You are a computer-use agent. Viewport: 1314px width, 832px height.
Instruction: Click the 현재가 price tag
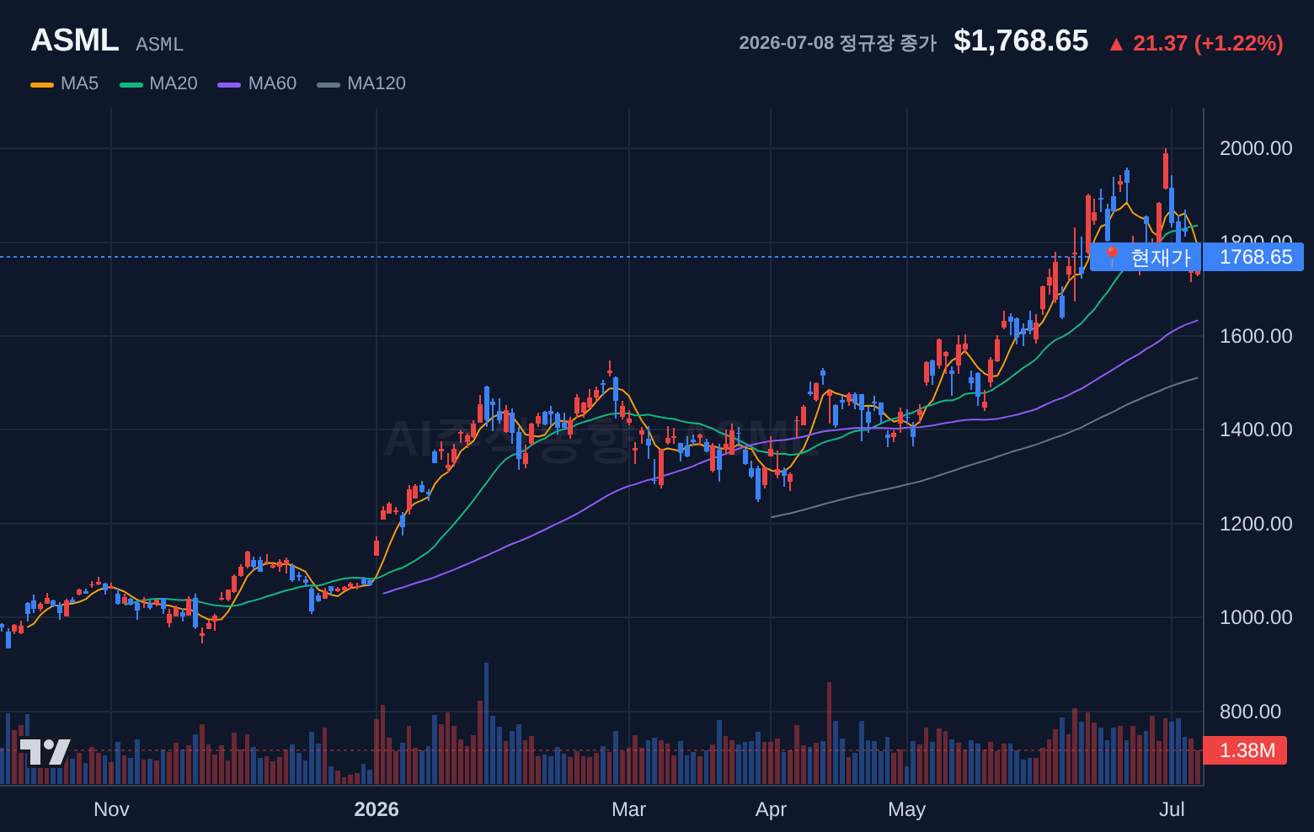click(1146, 257)
